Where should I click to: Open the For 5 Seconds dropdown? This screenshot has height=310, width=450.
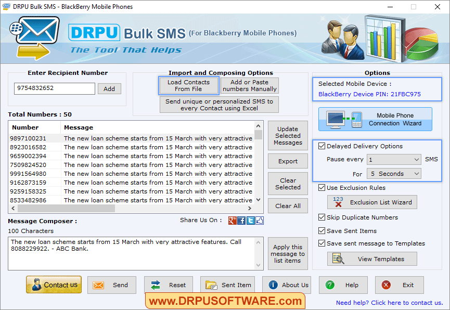pos(394,173)
